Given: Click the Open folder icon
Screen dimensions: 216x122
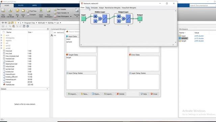Looking at the screenshot, I should (x=23, y=11).
